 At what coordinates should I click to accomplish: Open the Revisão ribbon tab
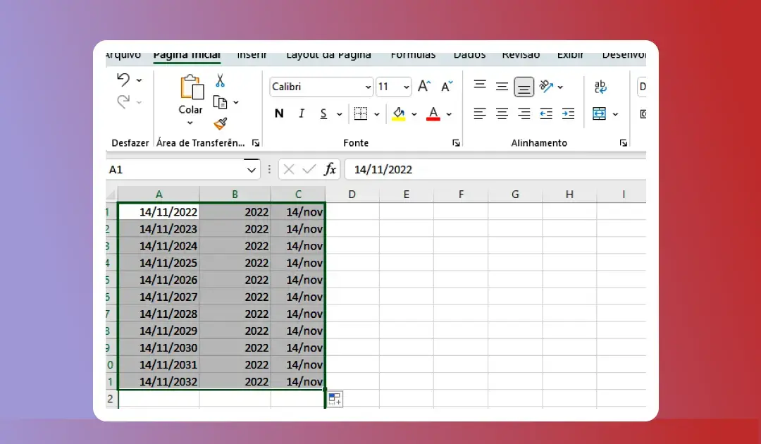click(520, 54)
